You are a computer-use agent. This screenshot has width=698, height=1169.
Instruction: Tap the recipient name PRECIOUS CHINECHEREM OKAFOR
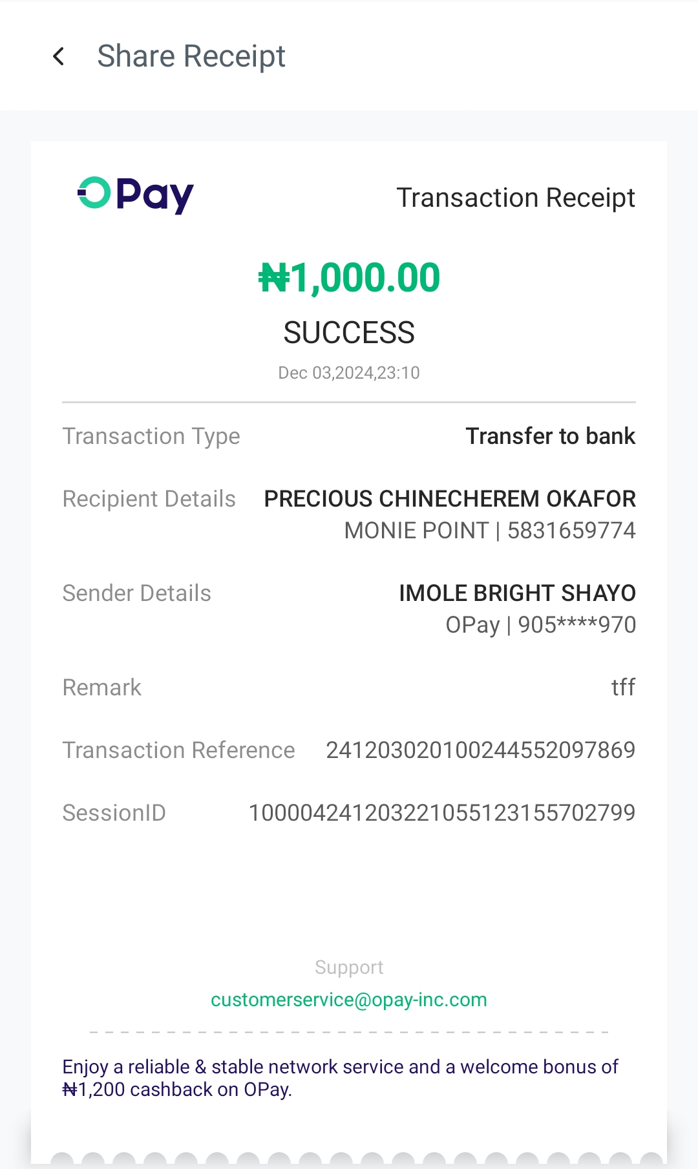[x=450, y=499]
